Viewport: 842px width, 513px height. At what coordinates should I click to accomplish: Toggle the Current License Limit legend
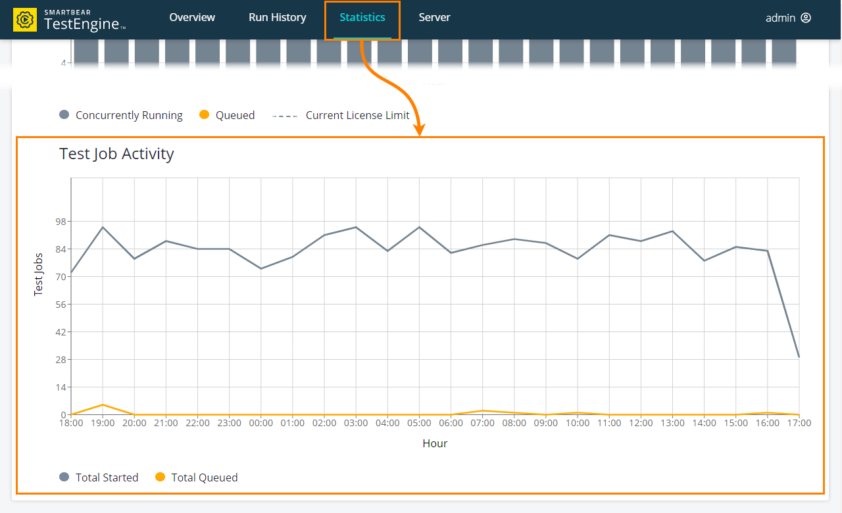click(357, 115)
